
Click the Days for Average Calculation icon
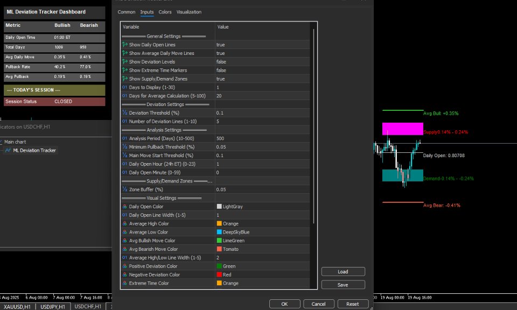[124, 96]
